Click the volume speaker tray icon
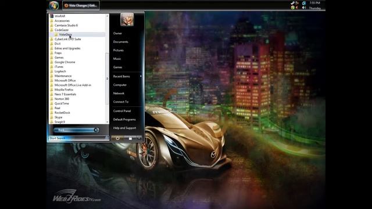 tap(304, 8)
